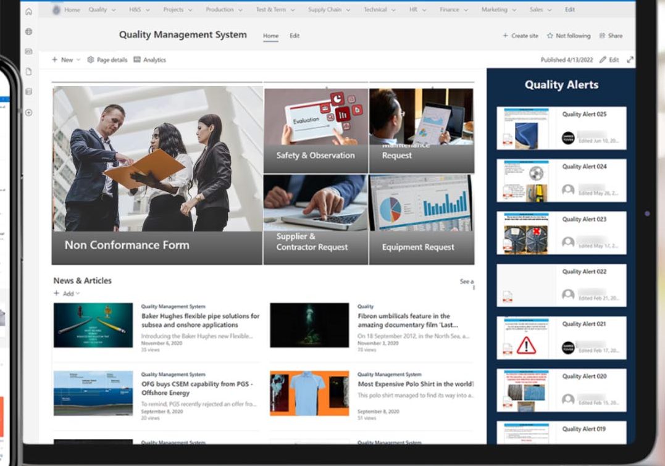Click Edit link beside the site title
665x466 pixels.
295,36
